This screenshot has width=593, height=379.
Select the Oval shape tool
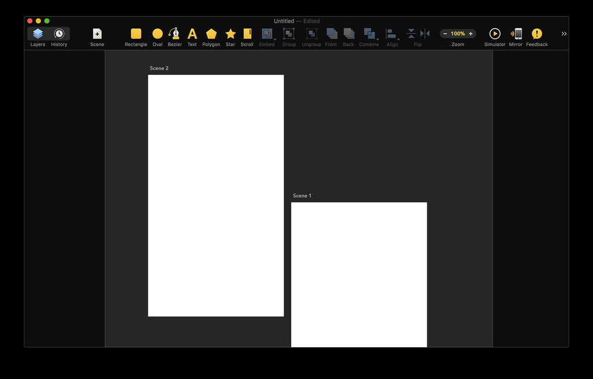[x=158, y=34]
